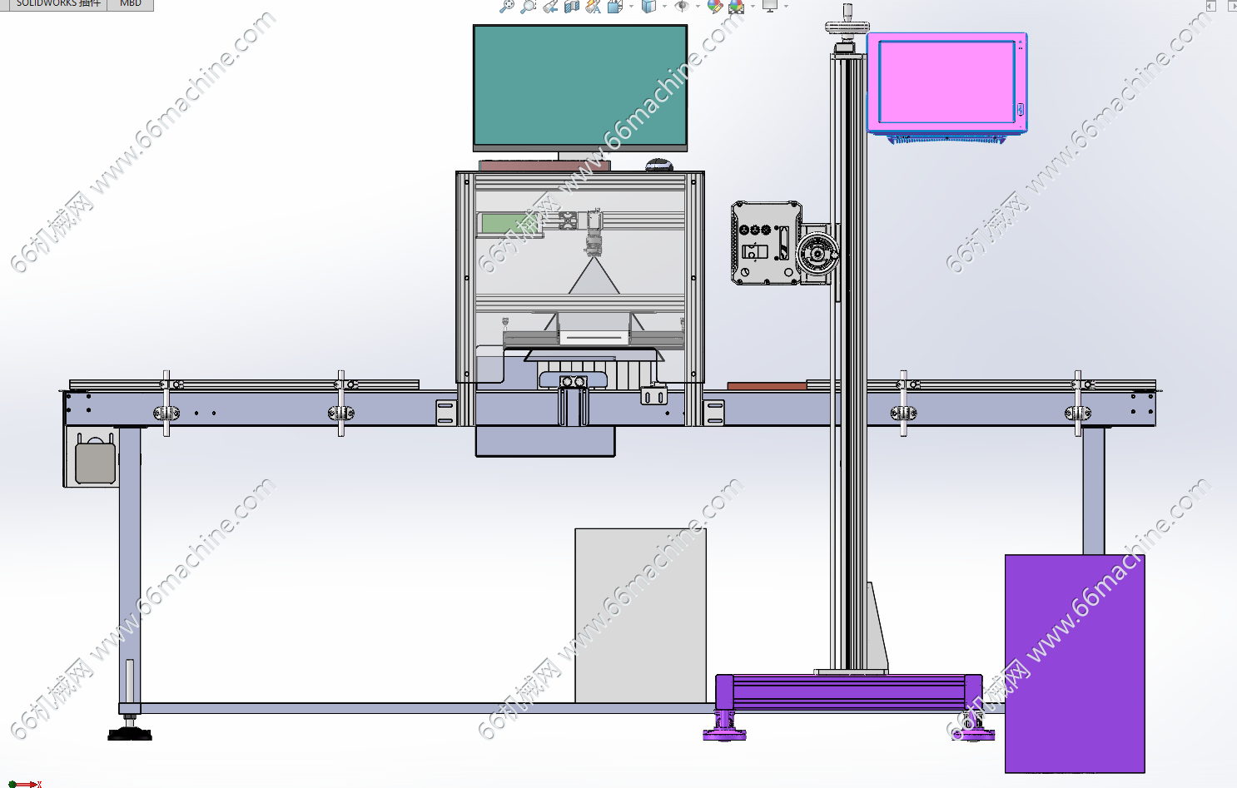Click the View Orientation cube icon
This screenshot has width=1237, height=788.
click(x=615, y=6)
